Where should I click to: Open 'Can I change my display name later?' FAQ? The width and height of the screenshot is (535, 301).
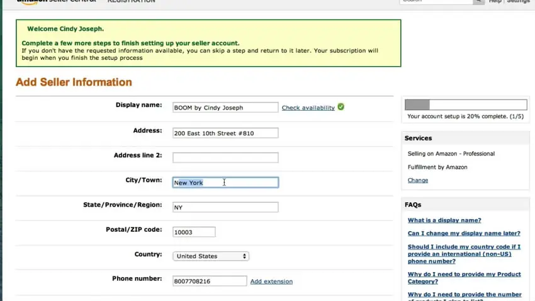coord(464,234)
